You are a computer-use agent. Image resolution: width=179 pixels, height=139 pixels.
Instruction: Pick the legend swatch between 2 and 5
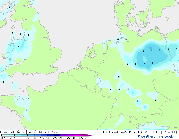click(24, 135)
